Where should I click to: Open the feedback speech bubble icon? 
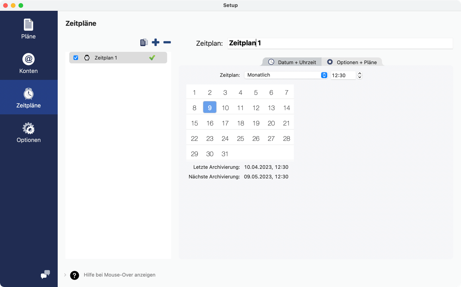tap(45, 275)
